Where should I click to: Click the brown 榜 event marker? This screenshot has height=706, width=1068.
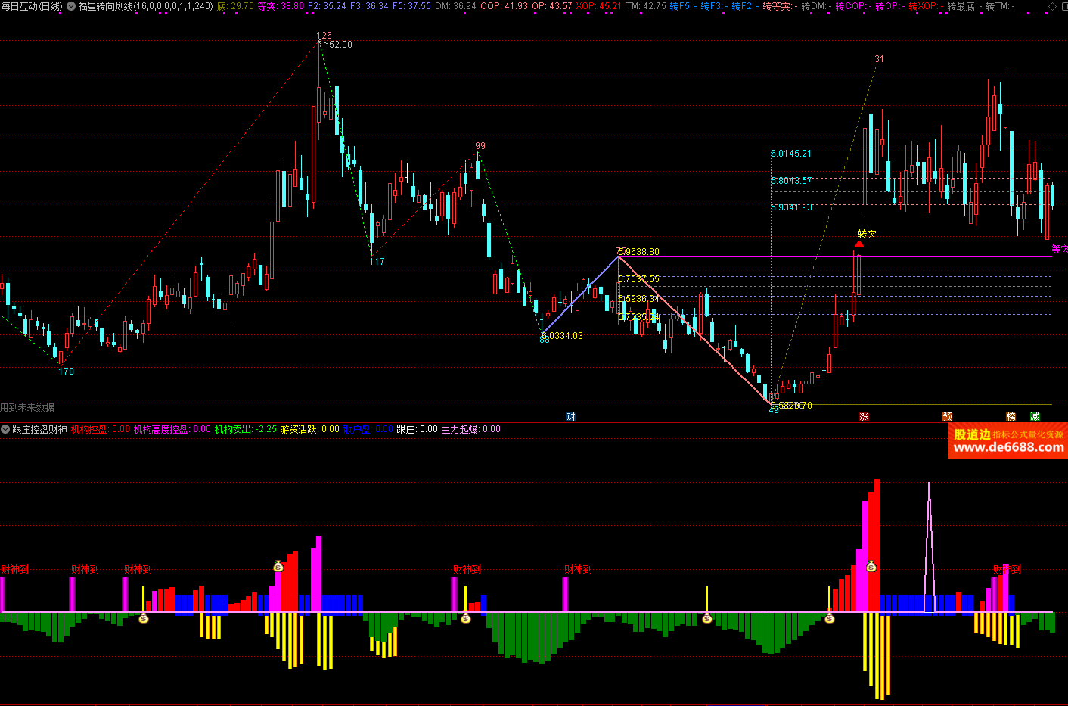[1011, 417]
